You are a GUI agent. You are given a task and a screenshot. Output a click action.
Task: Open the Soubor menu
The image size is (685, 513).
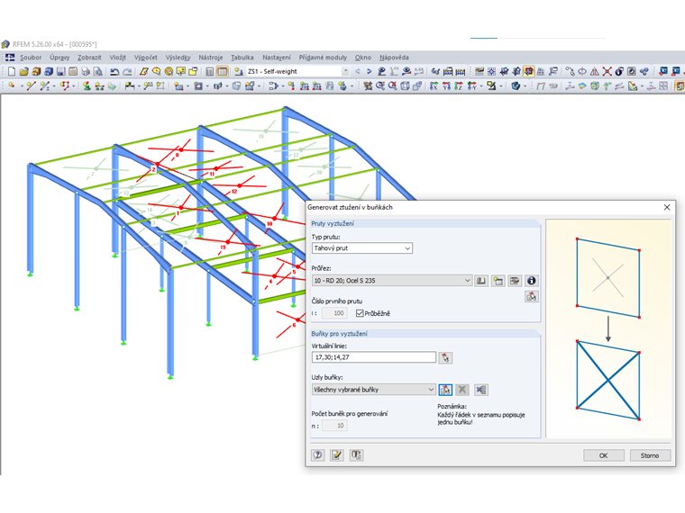tap(30, 57)
